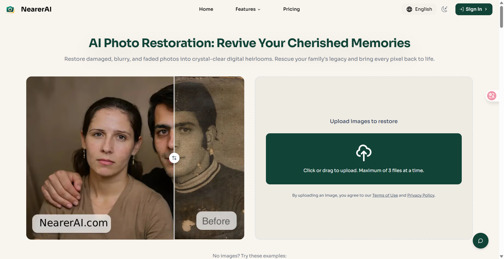504x259 pixels.
Task: Open the chat support bubble
Action: [480, 241]
